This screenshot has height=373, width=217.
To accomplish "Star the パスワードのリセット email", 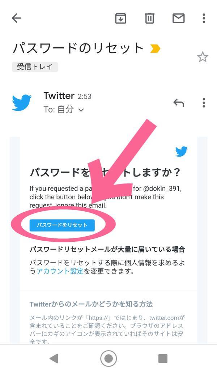I will (x=203, y=57).
